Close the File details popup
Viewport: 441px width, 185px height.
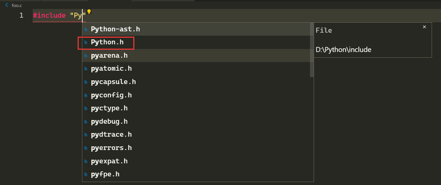(x=424, y=27)
